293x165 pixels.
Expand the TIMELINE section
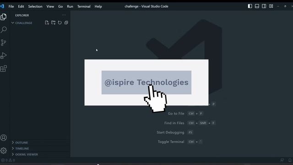click(x=20, y=148)
